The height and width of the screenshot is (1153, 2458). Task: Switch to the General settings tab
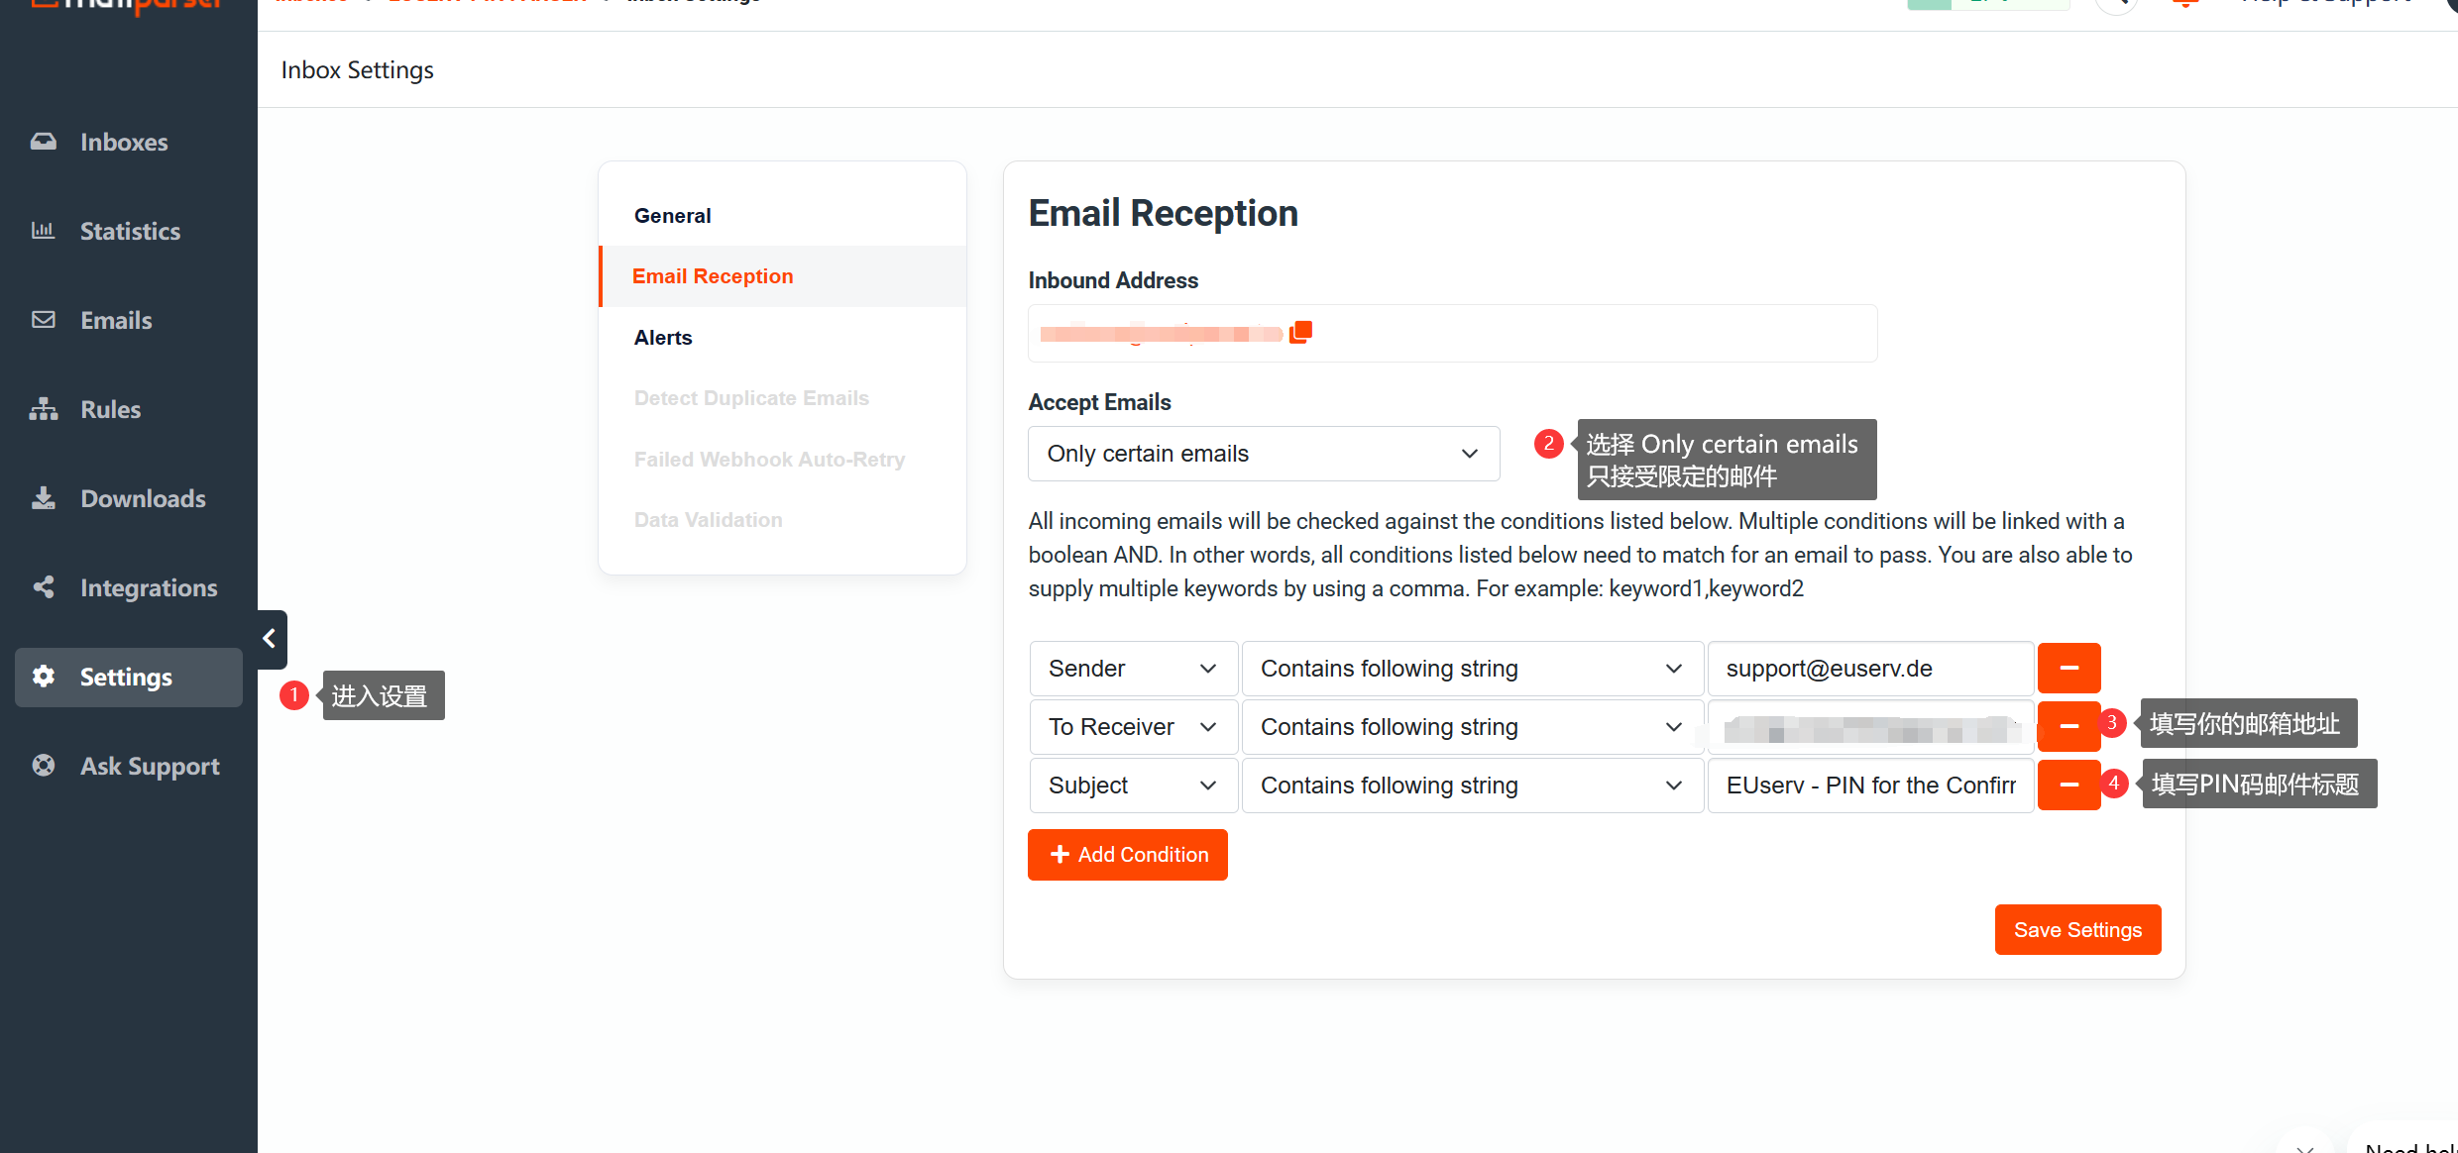(672, 216)
